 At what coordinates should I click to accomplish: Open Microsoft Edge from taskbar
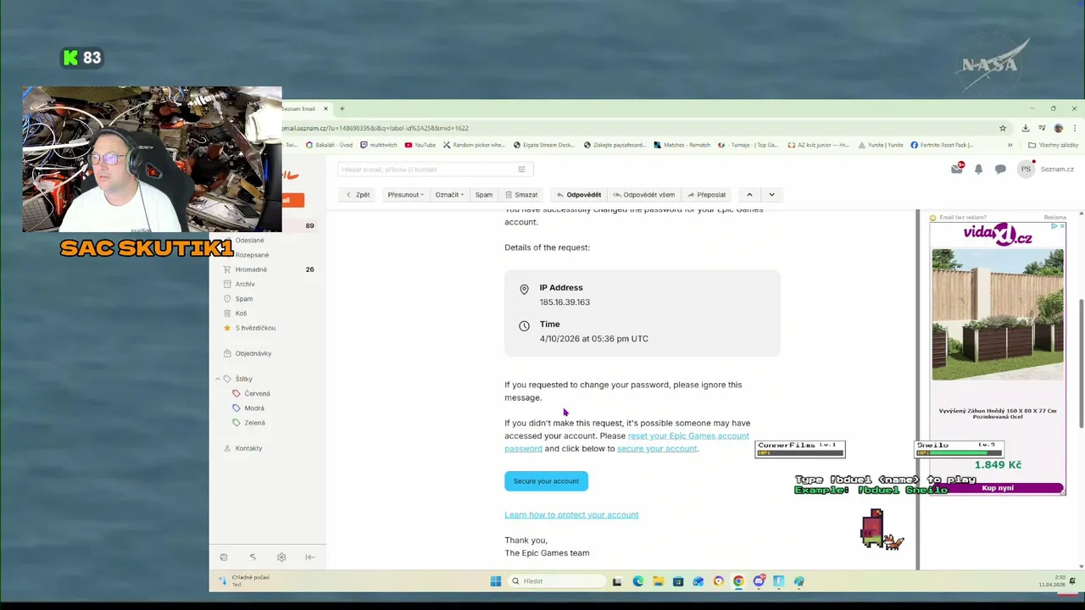[637, 581]
